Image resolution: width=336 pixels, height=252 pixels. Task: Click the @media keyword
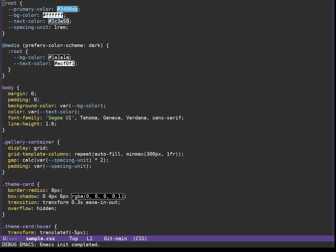tap(11, 45)
